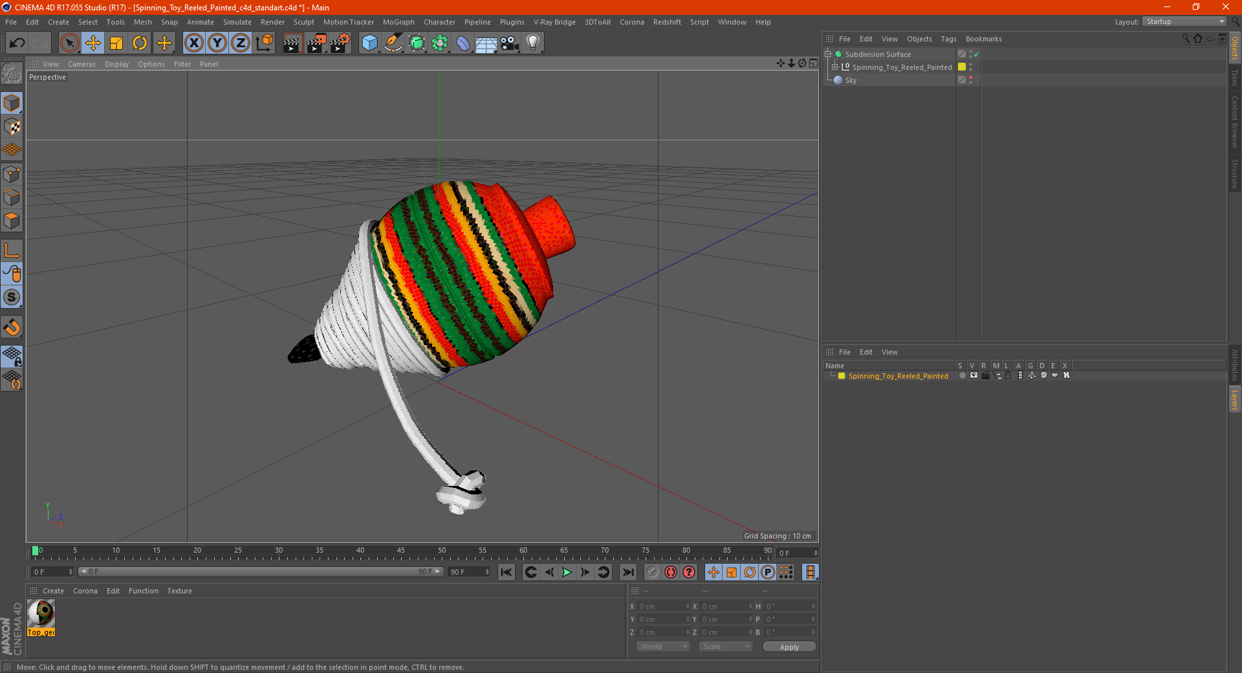Toggle the Z axis lock
Image resolution: width=1242 pixels, height=673 pixels.
click(241, 43)
